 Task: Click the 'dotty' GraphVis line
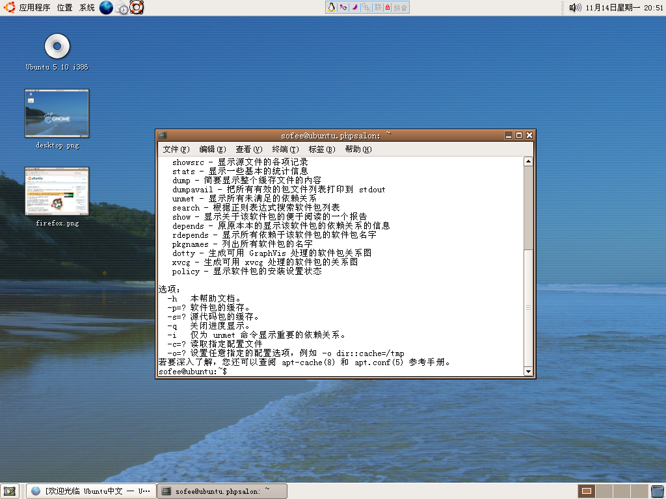click(x=272, y=253)
